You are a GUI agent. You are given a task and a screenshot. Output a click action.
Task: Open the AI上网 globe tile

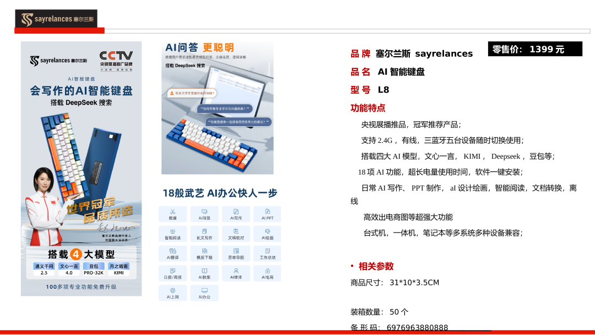pyautogui.click(x=172, y=293)
